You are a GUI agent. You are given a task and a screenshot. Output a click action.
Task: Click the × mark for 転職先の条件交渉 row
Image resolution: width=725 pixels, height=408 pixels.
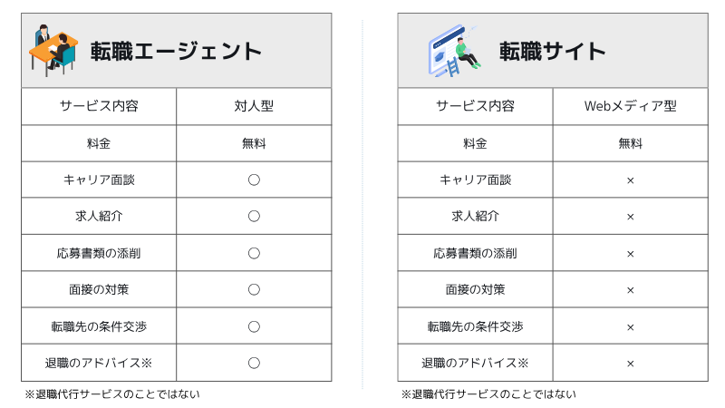tap(630, 327)
